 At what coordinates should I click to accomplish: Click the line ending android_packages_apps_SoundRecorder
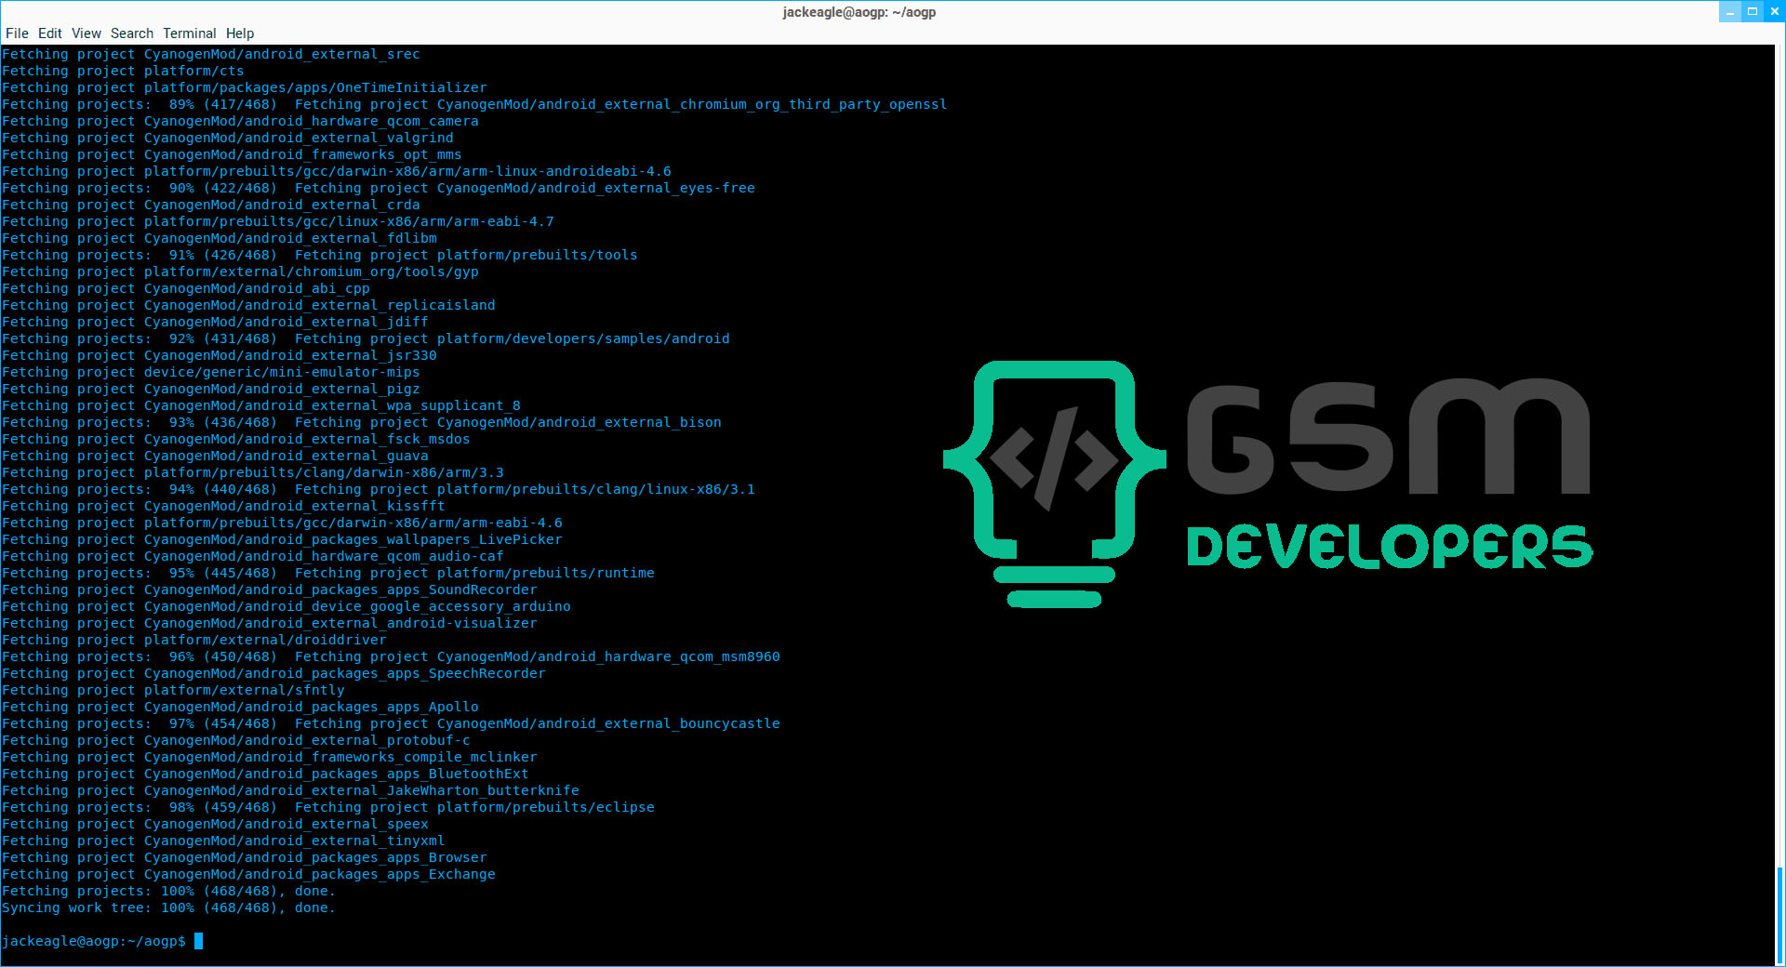(270, 589)
